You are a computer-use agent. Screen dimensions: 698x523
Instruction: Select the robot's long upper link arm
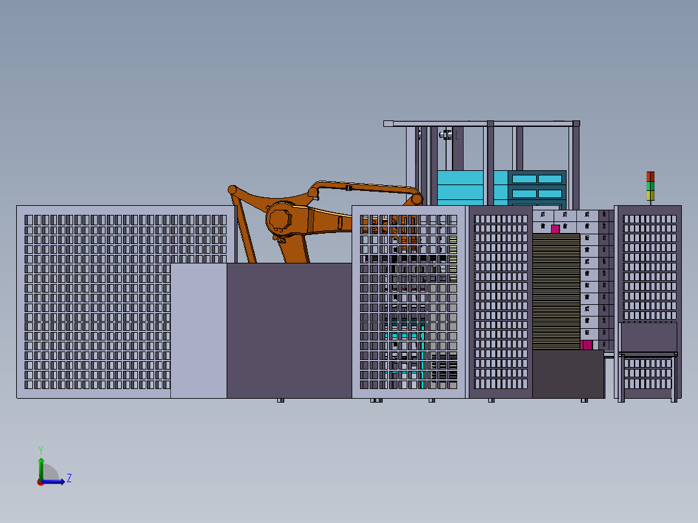click(366, 188)
